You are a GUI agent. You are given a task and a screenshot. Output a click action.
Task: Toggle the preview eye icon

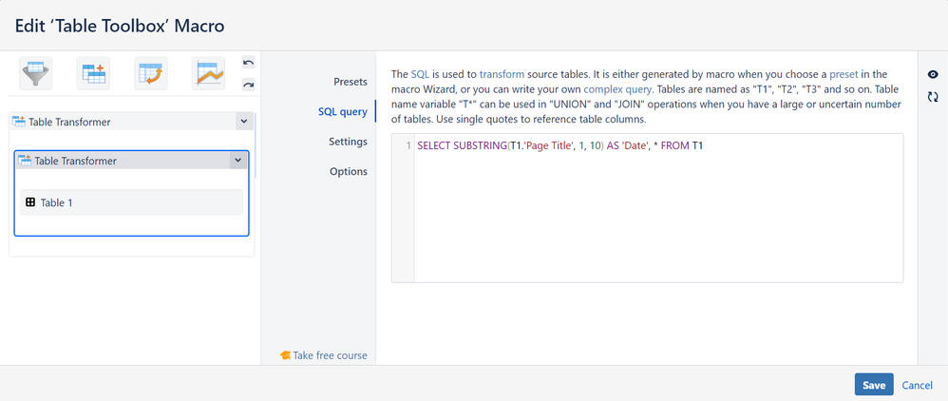point(933,75)
